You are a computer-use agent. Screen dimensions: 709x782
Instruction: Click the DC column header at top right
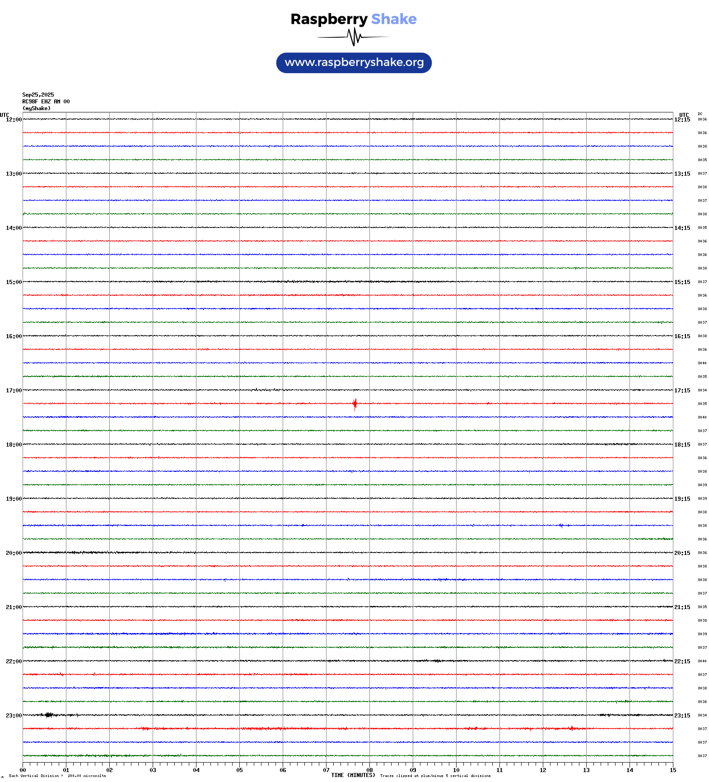700,114
